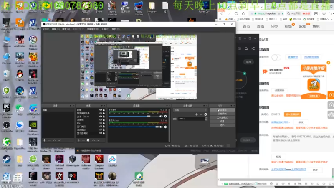Open desktop audio settings gear in the mixer
The height and width of the screenshot is (188, 334).
(x=165, y=116)
